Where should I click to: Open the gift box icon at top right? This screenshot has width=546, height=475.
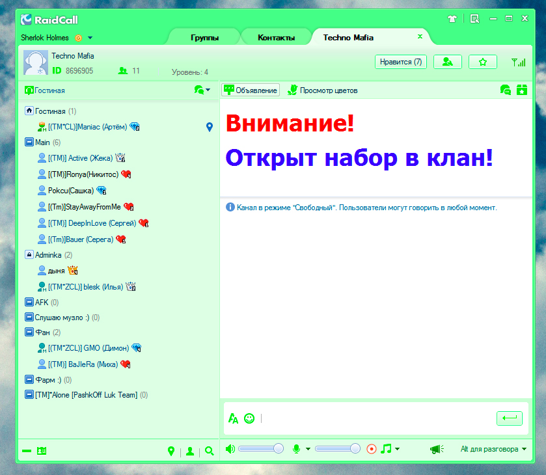pos(522,90)
